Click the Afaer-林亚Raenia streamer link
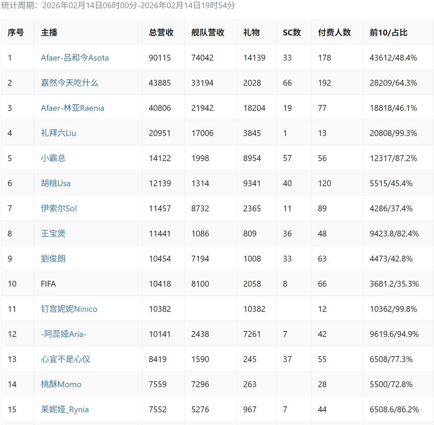 pos(72,108)
